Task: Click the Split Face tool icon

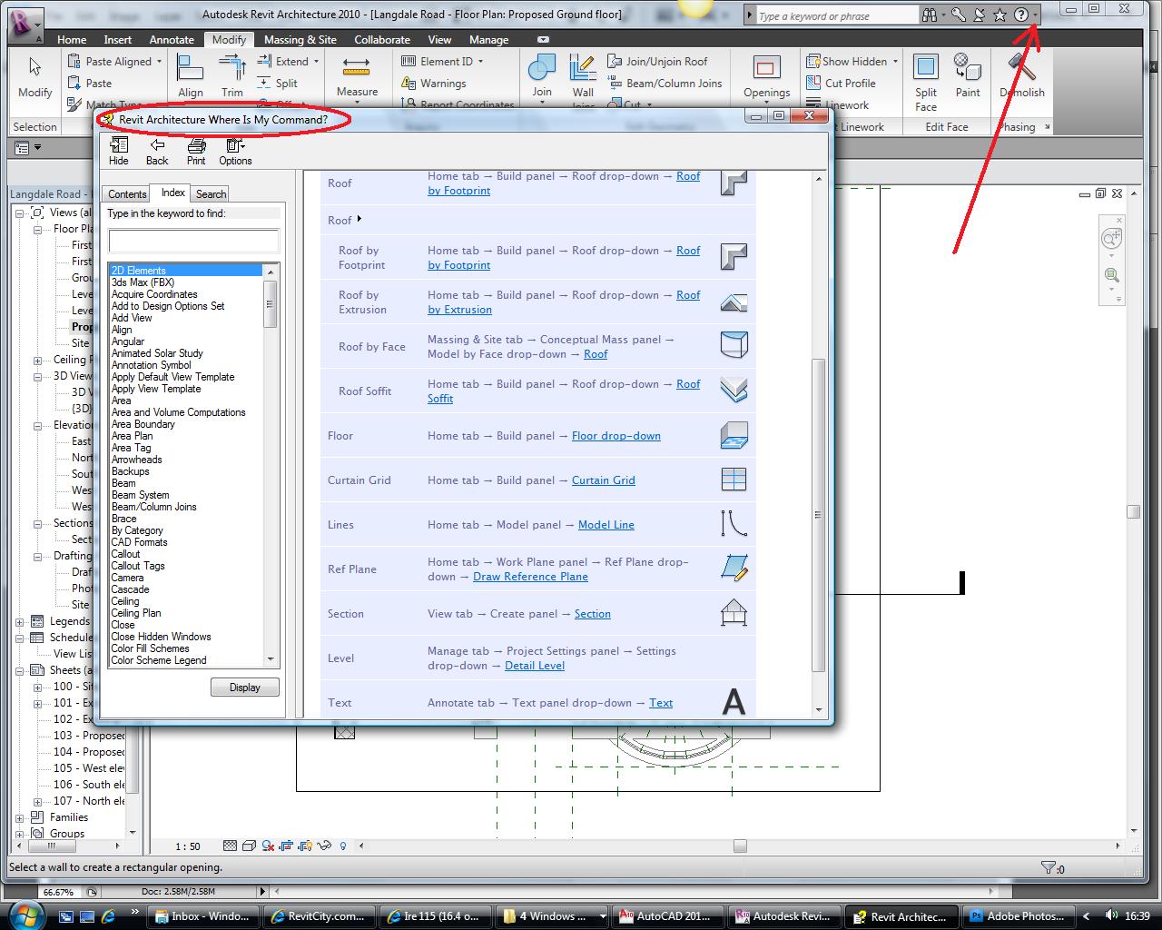Action: pos(925,69)
